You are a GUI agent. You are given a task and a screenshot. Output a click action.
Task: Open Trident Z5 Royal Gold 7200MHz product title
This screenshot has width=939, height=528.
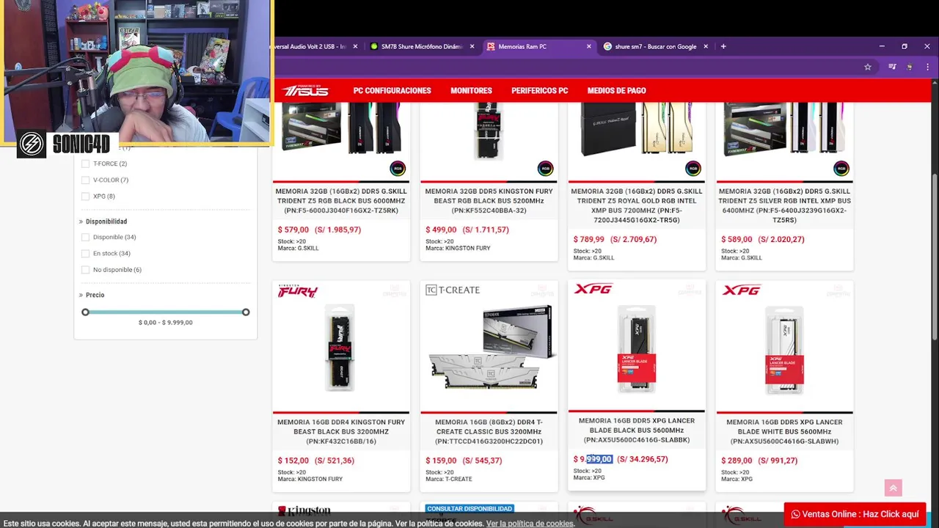pos(637,205)
